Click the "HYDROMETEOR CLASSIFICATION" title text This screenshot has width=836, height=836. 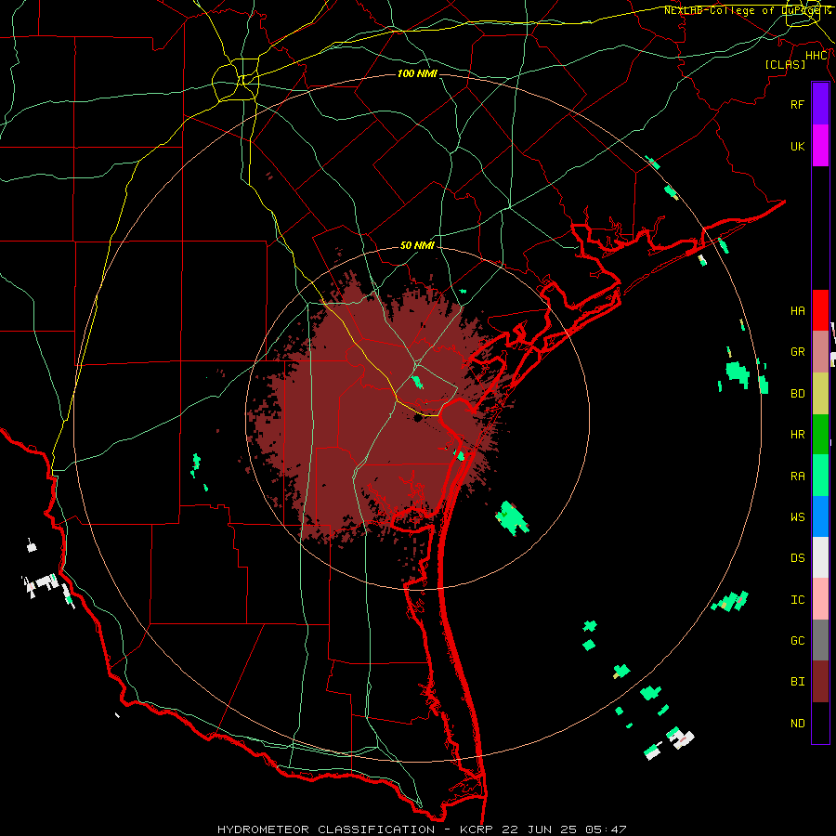(326, 829)
